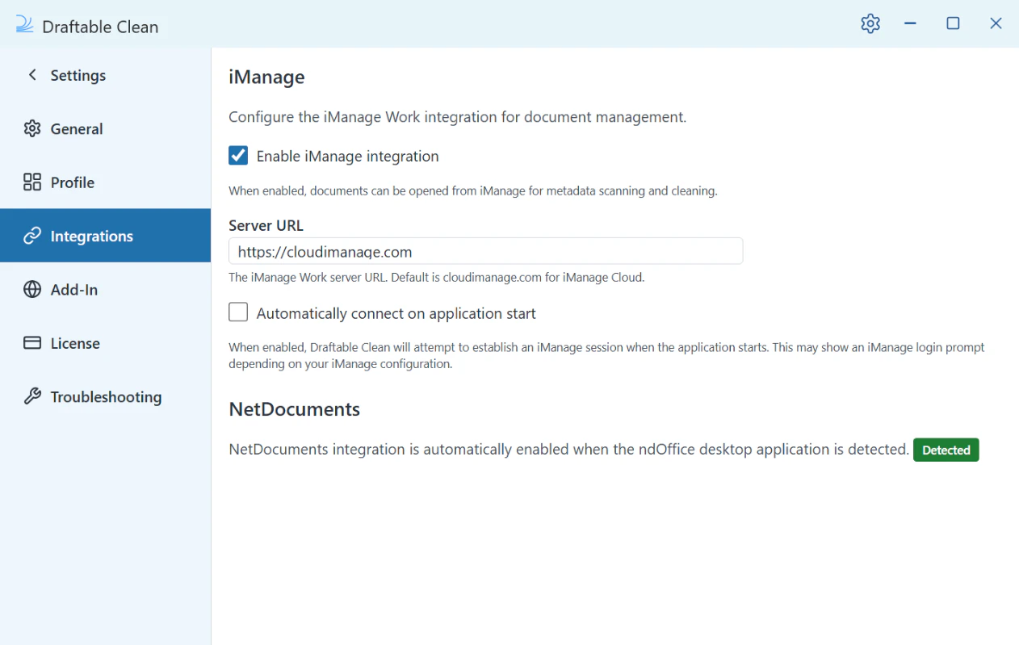Click the 'Configure the iManage Work integration' description
The image size is (1019, 645).
(457, 117)
